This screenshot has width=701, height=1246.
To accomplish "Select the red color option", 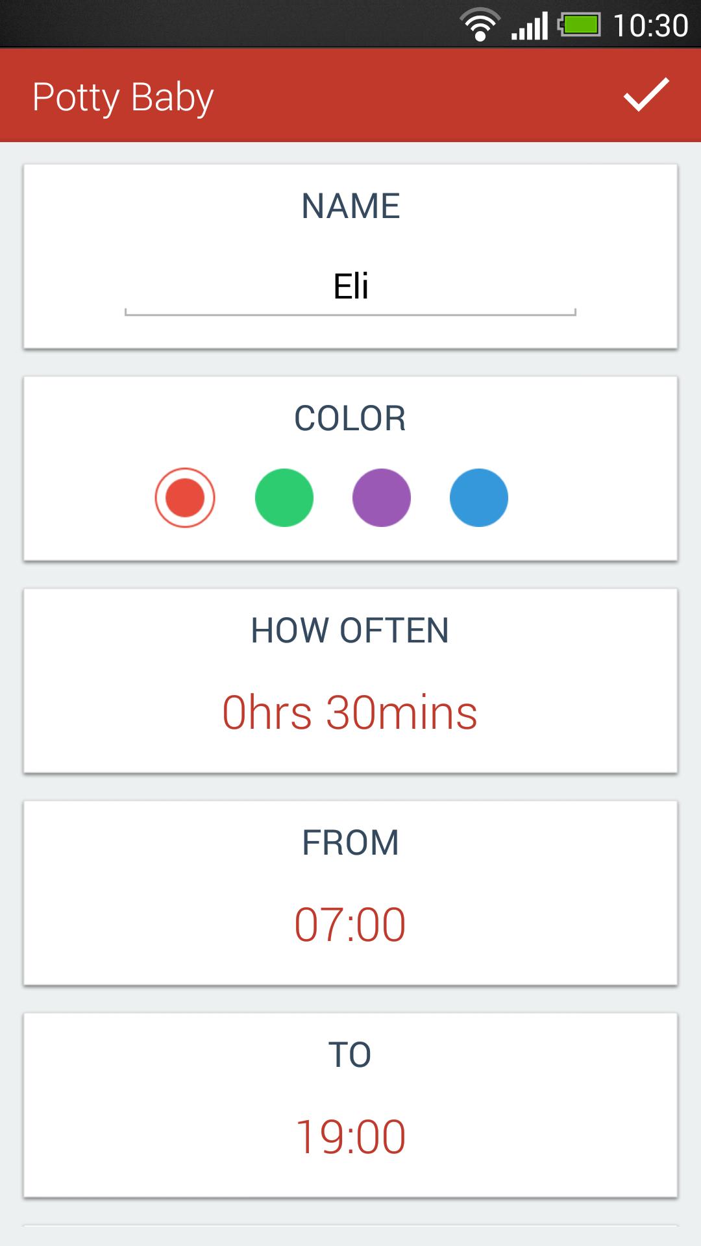I will [x=185, y=498].
